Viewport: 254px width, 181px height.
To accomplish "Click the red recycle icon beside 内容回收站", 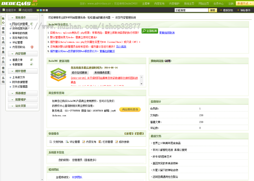I will click(32, 47).
